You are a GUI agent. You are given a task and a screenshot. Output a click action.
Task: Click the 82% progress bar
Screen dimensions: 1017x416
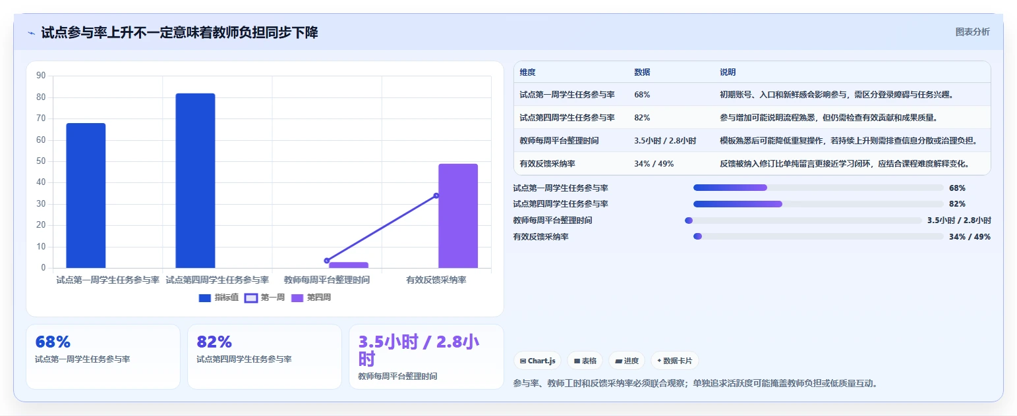(x=819, y=204)
